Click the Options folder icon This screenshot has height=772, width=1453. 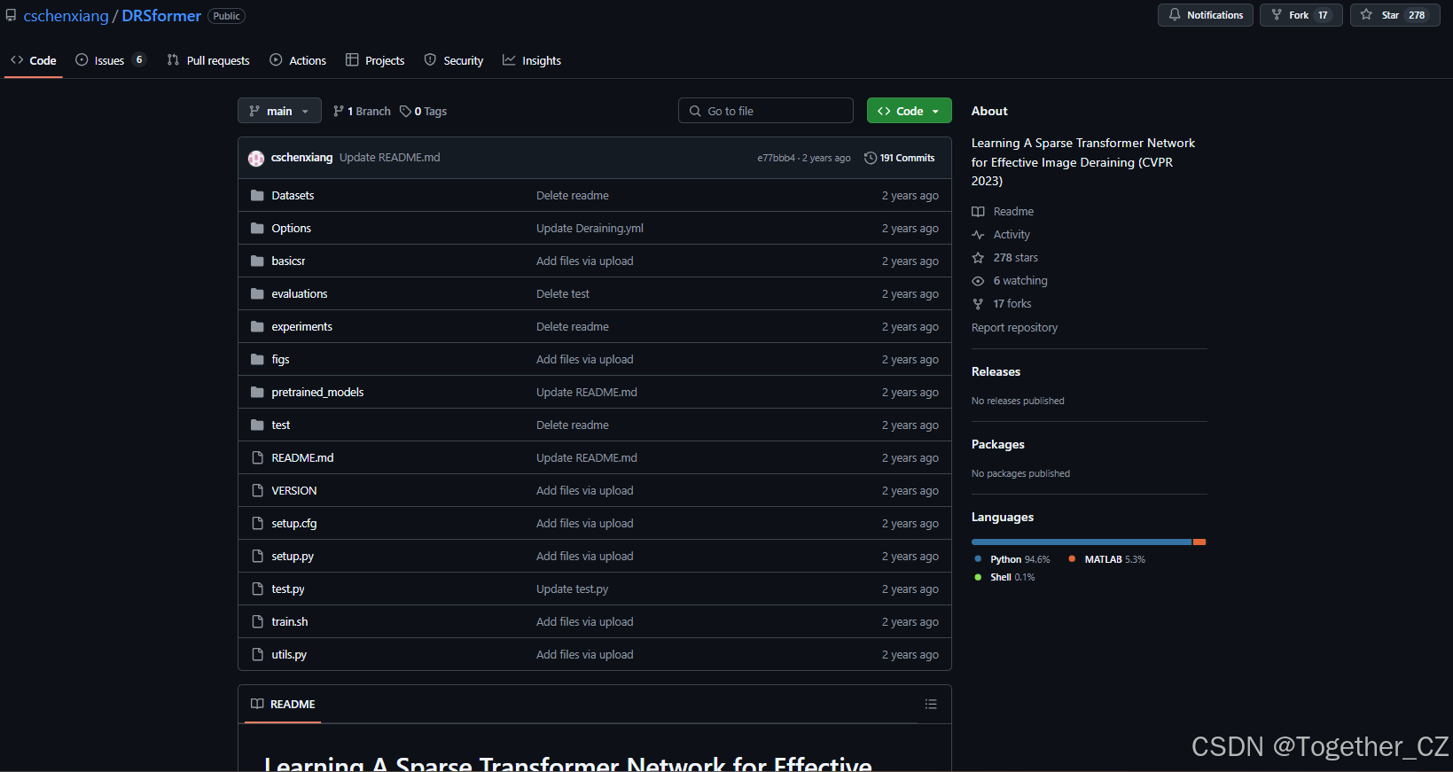click(x=257, y=228)
